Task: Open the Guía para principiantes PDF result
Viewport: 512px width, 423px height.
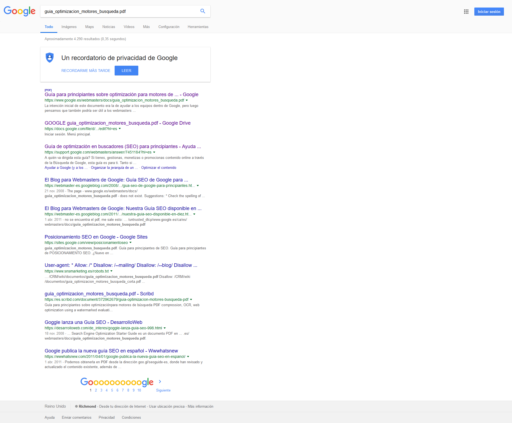Action: pyautogui.click(x=122, y=95)
